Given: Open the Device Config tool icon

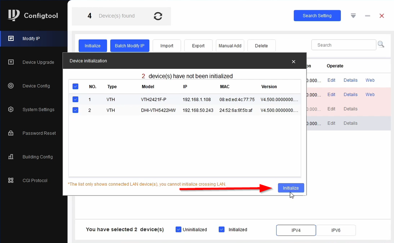Looking at the screenshot, I should (11, 86).
